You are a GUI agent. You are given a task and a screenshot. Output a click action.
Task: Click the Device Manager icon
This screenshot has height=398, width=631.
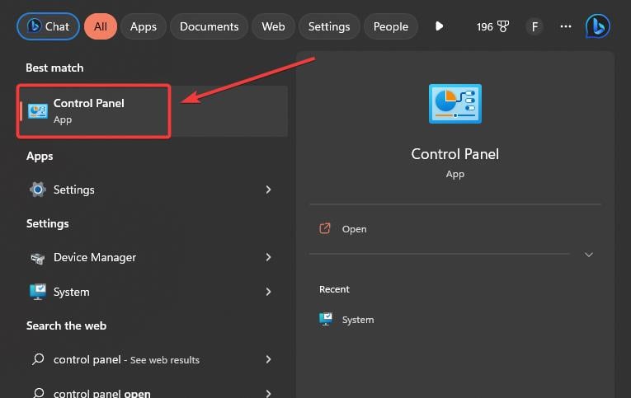38,258
